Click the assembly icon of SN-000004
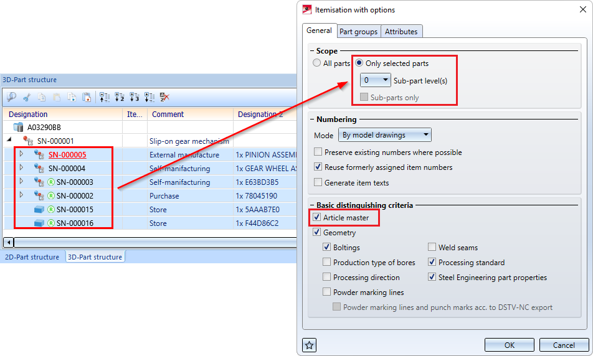Viewport: 593px width, 356px height. click(x=39, y=168)
